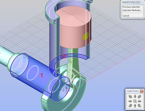Click the left-pointing arrow in Look From
The height and width of the screenshot is (111, 145).
pyautogui.click(x=140, y=101)
